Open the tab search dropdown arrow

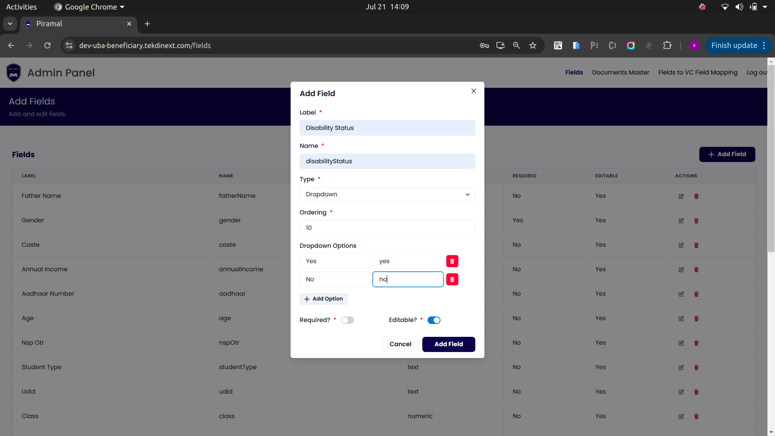coord(10,23)
